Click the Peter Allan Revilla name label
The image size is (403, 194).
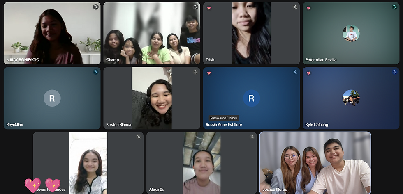321,60
